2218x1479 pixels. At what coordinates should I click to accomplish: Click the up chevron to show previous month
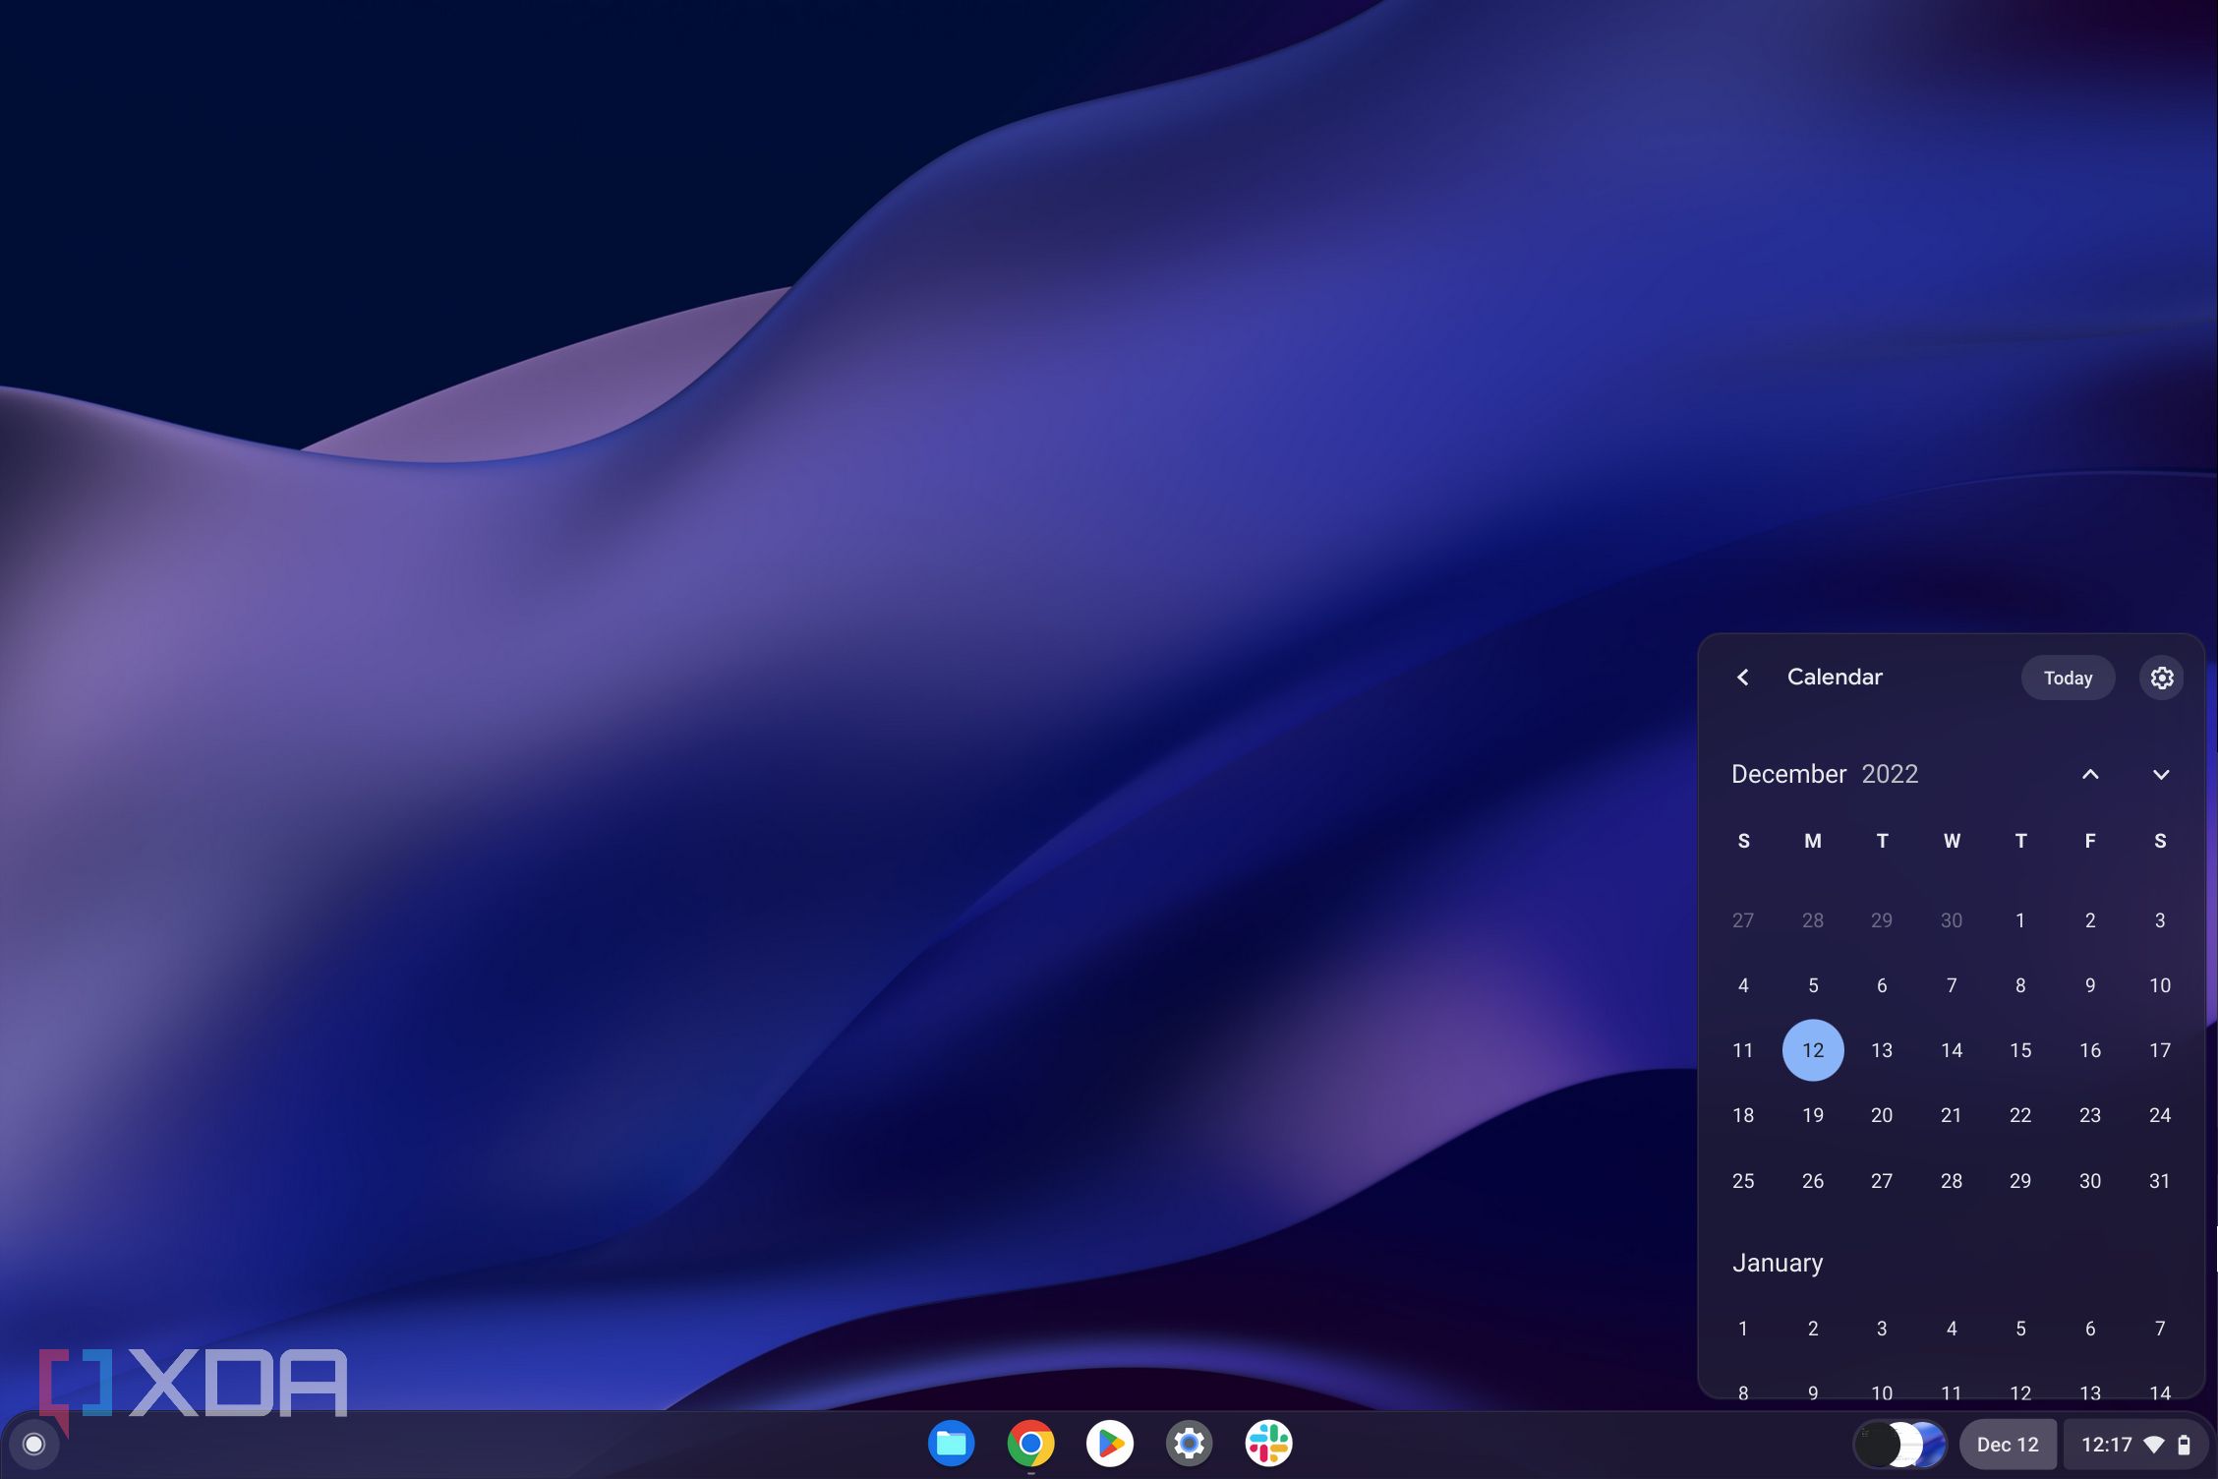tap(2091, 775)
